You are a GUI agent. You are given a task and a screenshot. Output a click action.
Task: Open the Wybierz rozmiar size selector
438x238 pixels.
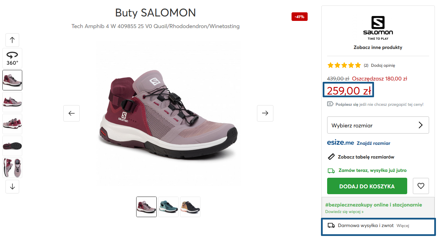tap(378, 125)
